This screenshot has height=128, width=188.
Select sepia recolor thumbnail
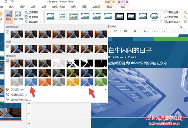coord(45,63)
